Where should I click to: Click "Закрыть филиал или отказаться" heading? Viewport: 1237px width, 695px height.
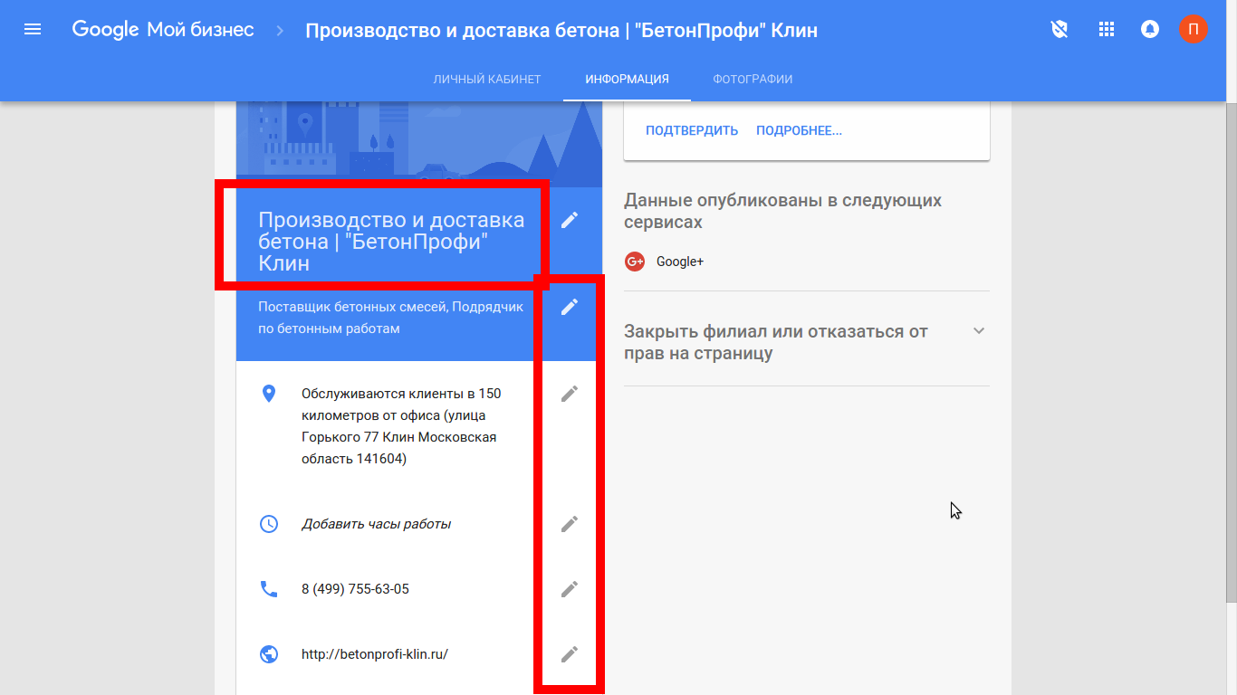pyautogui.click(x=776, y=342)
